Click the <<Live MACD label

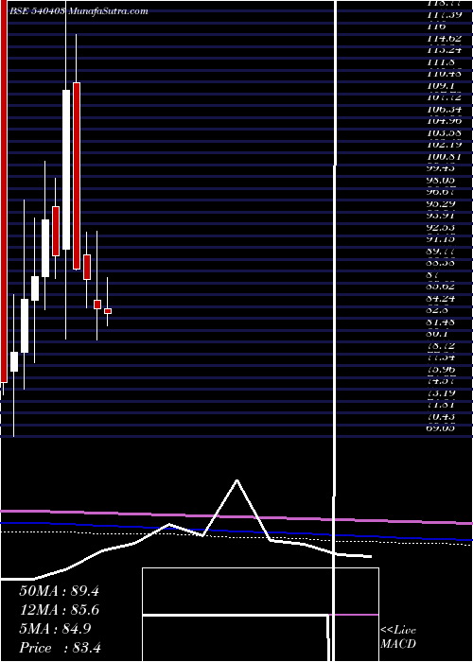point(398,636)
